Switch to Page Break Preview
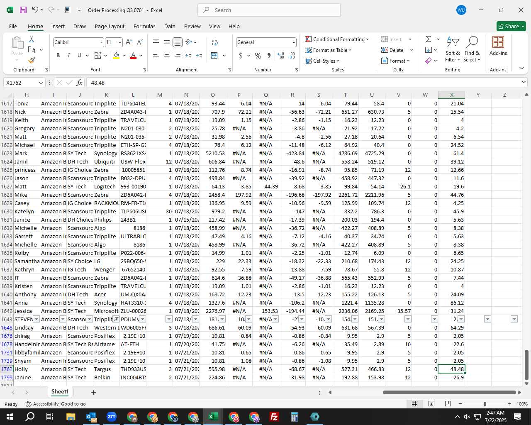This screenshot has height=425, width=531. click(x=448, y=404)
